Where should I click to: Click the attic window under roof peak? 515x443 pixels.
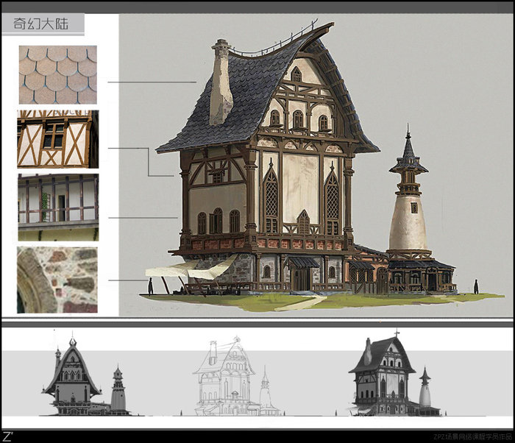click(296, 75)
